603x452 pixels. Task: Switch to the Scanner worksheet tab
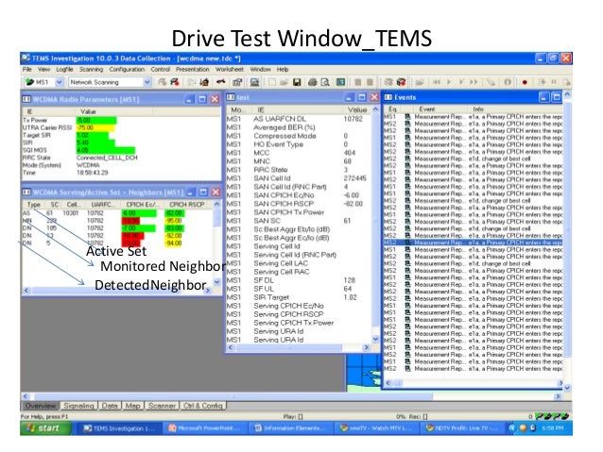(162, 406)
